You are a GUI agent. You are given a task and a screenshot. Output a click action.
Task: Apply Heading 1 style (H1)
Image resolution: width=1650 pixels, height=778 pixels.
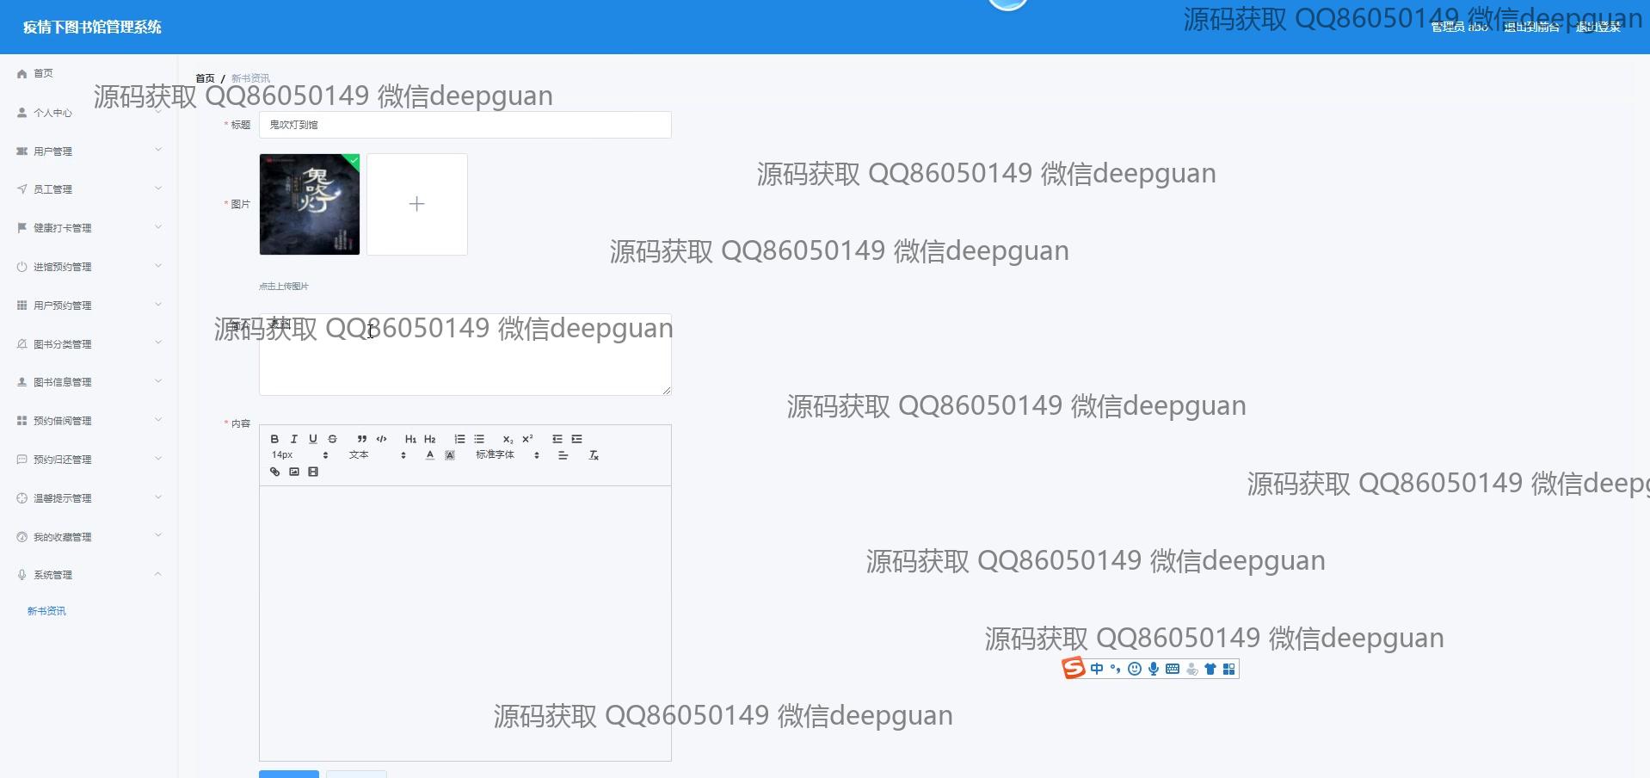[410, 439]
